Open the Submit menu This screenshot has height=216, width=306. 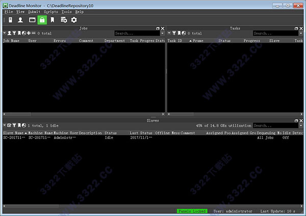34,12
